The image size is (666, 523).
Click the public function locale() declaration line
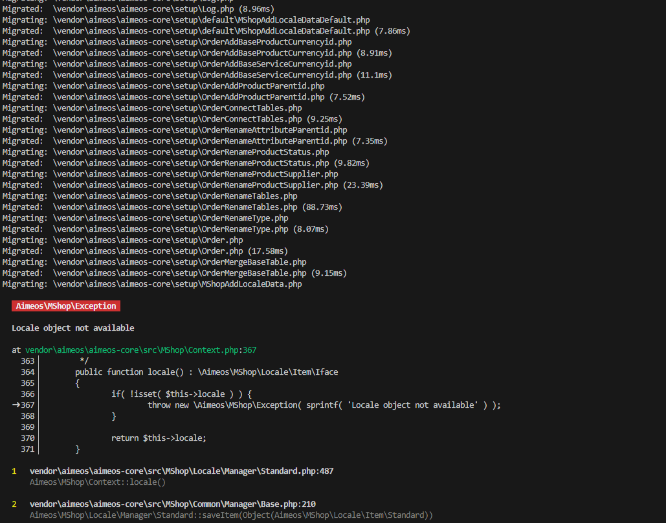[206, 372]
